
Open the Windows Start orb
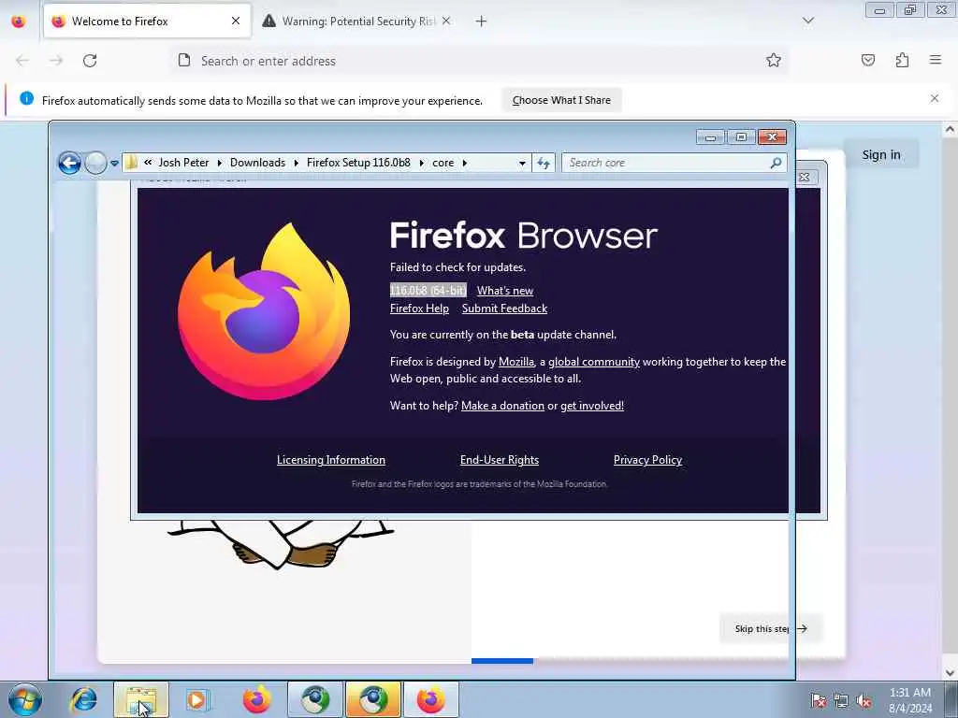[x=25, y=699]
